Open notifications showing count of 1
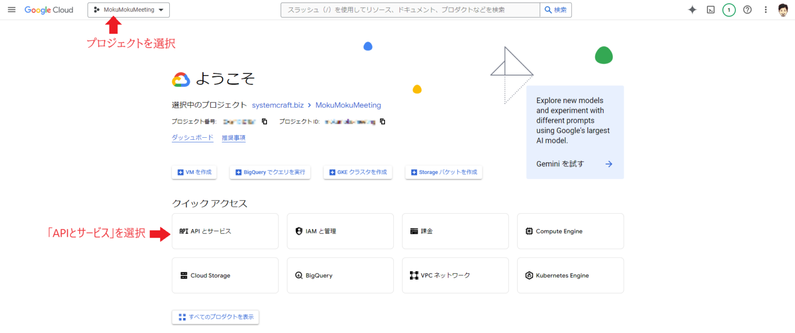The width and height of the screenshot is (795, 333). [x=729, y=9]
